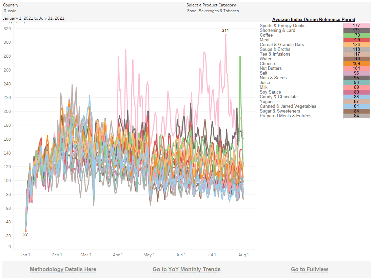Viewport: 373px width, 280px height.
Task: Select the pink Sports & Energy Drinks swatch
Action: (x=356, y=26)
